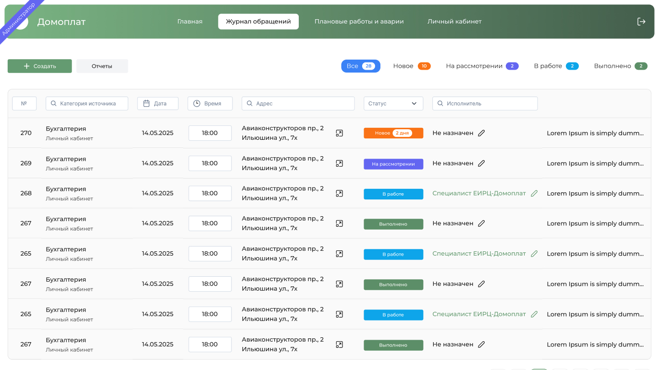Click the logout icon in header
659x370 pixels.
click(641, 22)
